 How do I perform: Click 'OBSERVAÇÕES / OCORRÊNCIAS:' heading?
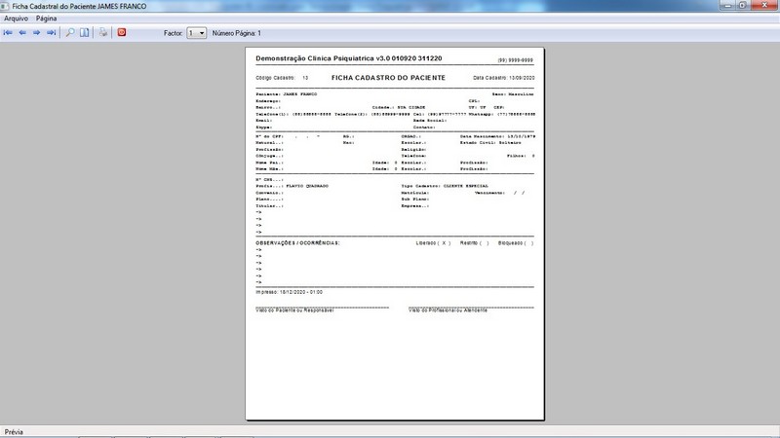(x=297, y=243)
